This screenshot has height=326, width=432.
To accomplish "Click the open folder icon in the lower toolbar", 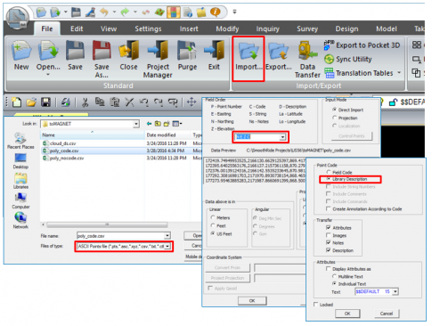I will click(x=31, y=102).
